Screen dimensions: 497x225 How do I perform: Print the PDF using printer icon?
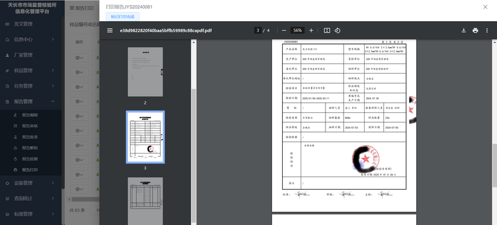click(475, 30)
